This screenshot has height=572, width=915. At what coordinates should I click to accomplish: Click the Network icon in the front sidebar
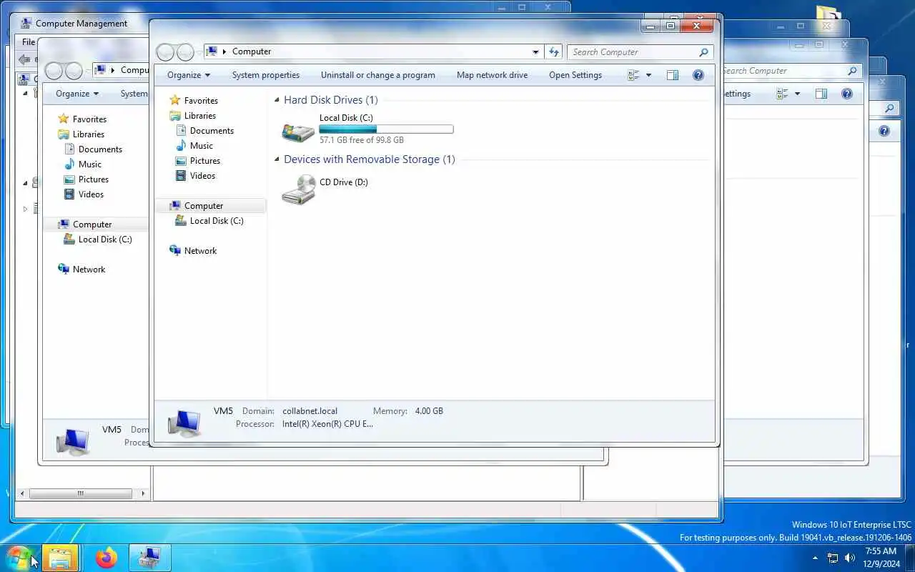[175, 251]
